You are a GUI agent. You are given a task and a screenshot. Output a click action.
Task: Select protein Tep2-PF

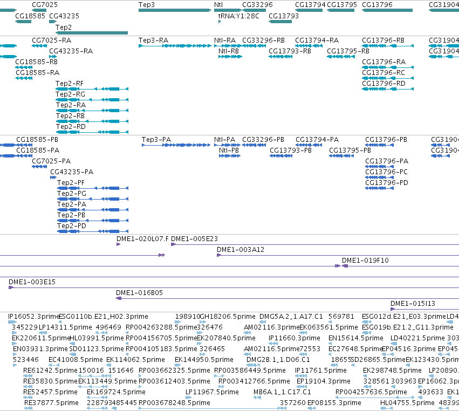pyautogui.click(x=71, y=183)
